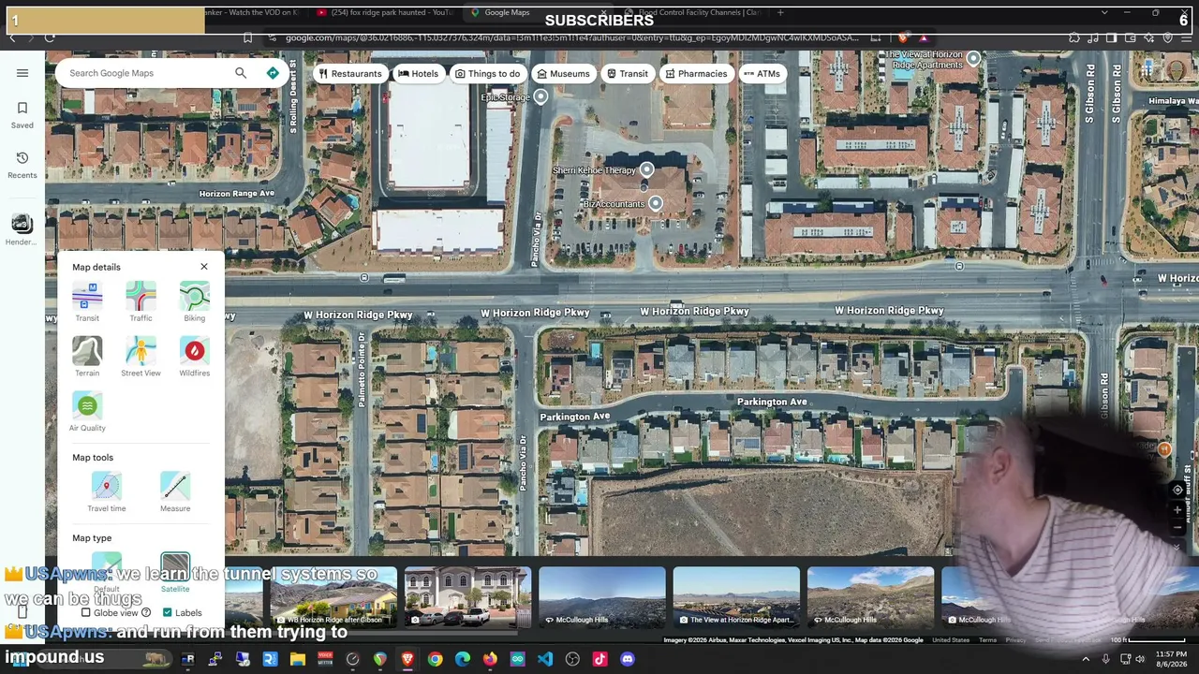Viewport: 1199px width, 674px height.
Task: Show Museums on the map
Action: click(x=563, y=74)
